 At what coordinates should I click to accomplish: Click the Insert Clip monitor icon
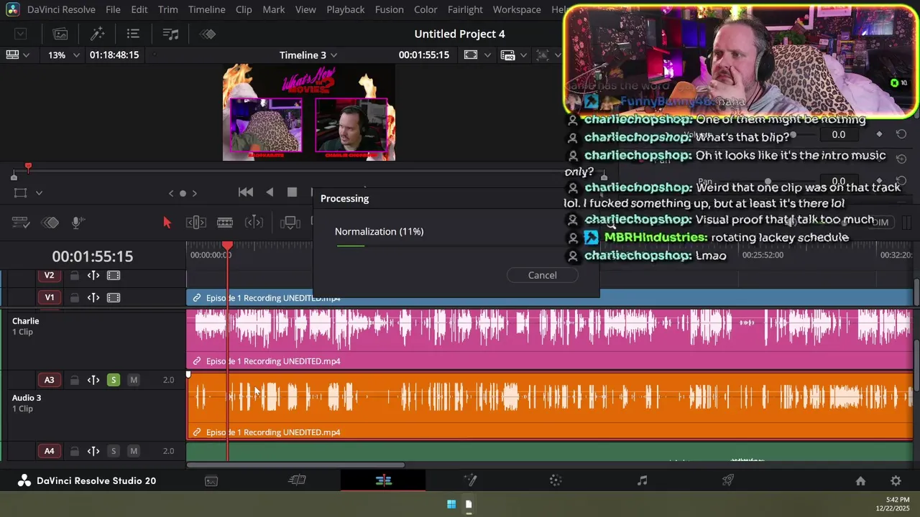click(290, 223)
